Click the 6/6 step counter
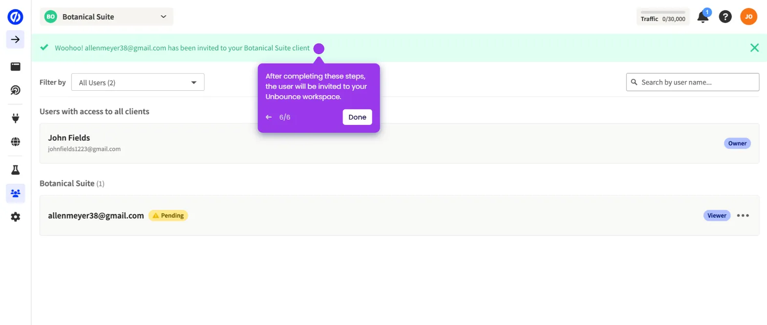The width and height of the screenshot is (767, 325). coord(285,117)
